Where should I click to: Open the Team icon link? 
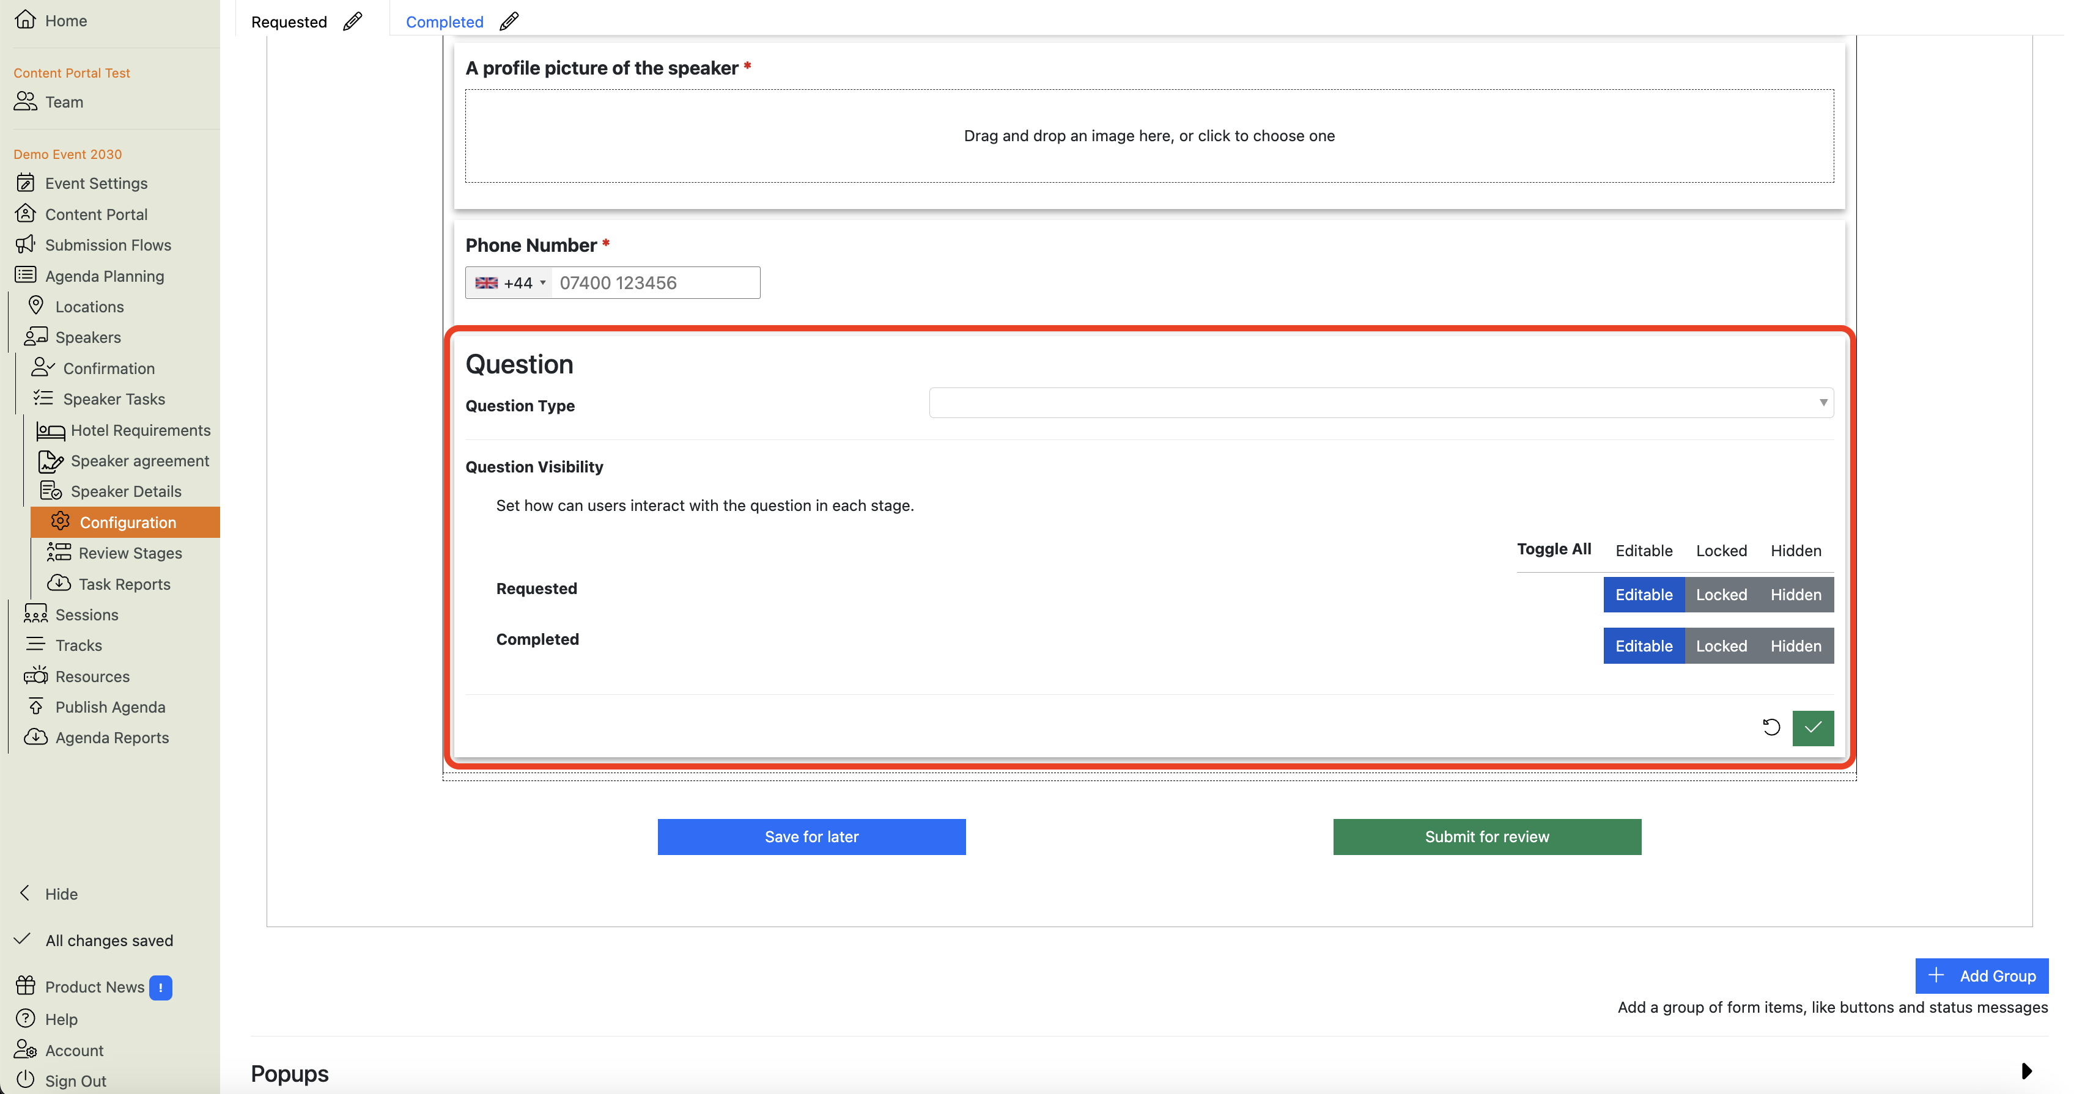[x=26, y=101]
